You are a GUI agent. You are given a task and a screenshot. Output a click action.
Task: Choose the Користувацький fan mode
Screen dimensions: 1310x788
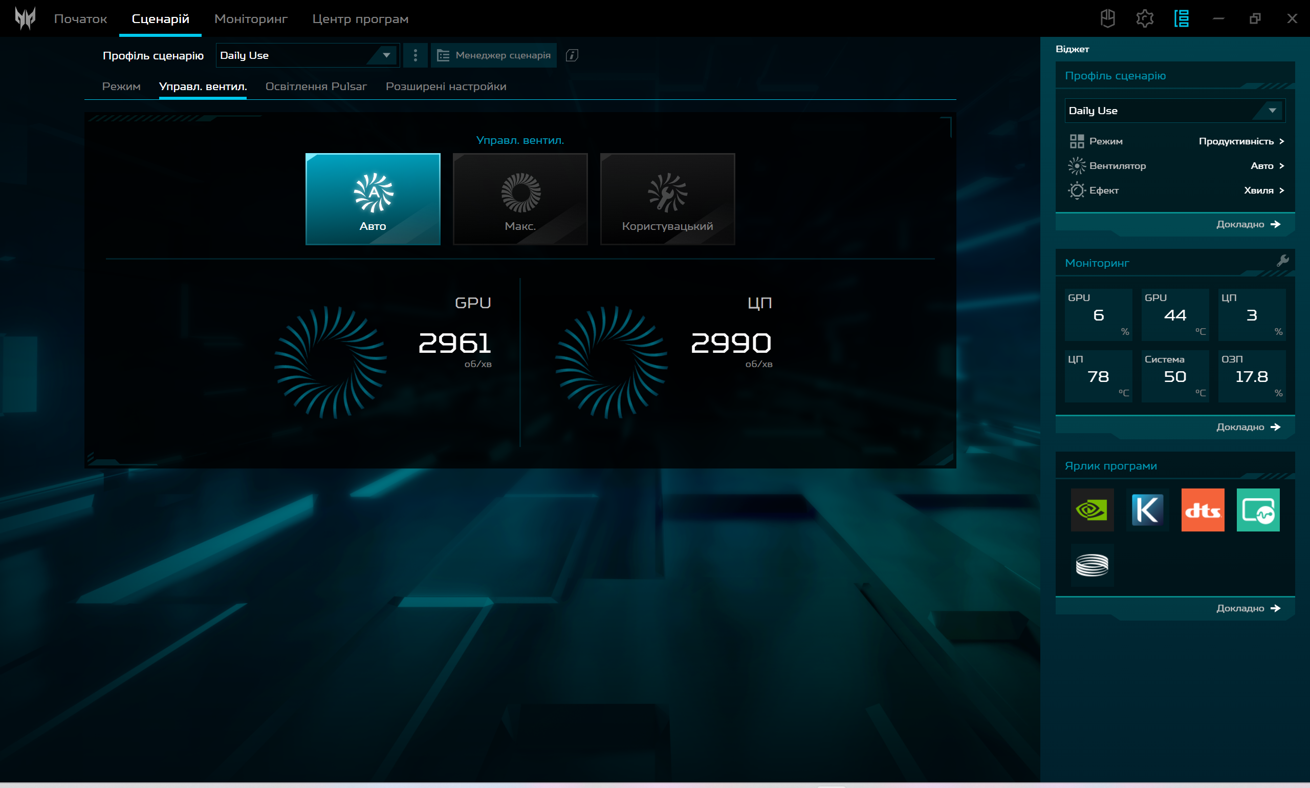tap(667, 199)
